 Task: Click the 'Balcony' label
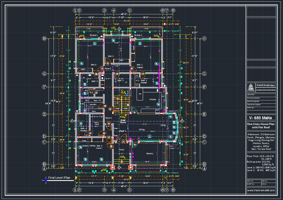150,154
